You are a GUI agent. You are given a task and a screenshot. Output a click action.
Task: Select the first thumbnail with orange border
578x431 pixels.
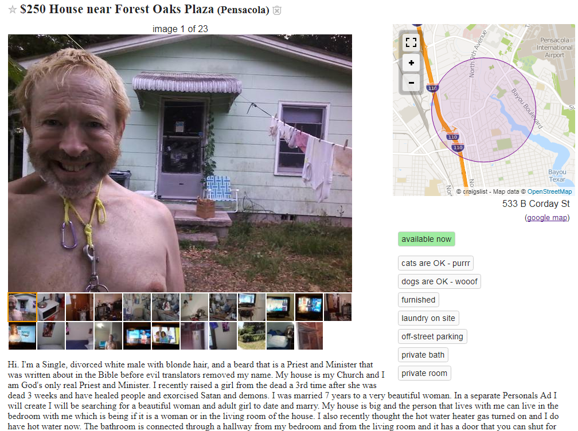(x=22, y=307)
